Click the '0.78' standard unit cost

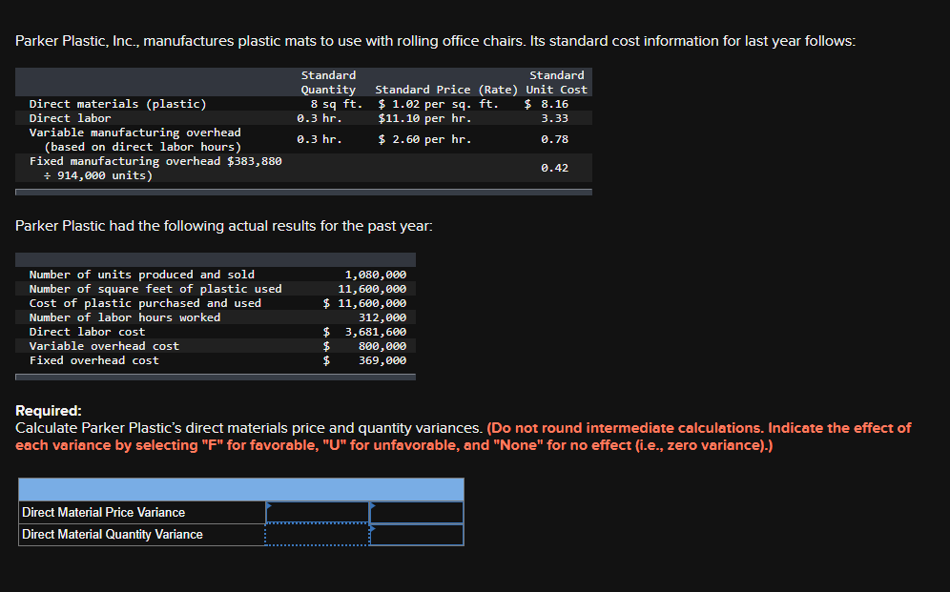(x=554, y=139)
